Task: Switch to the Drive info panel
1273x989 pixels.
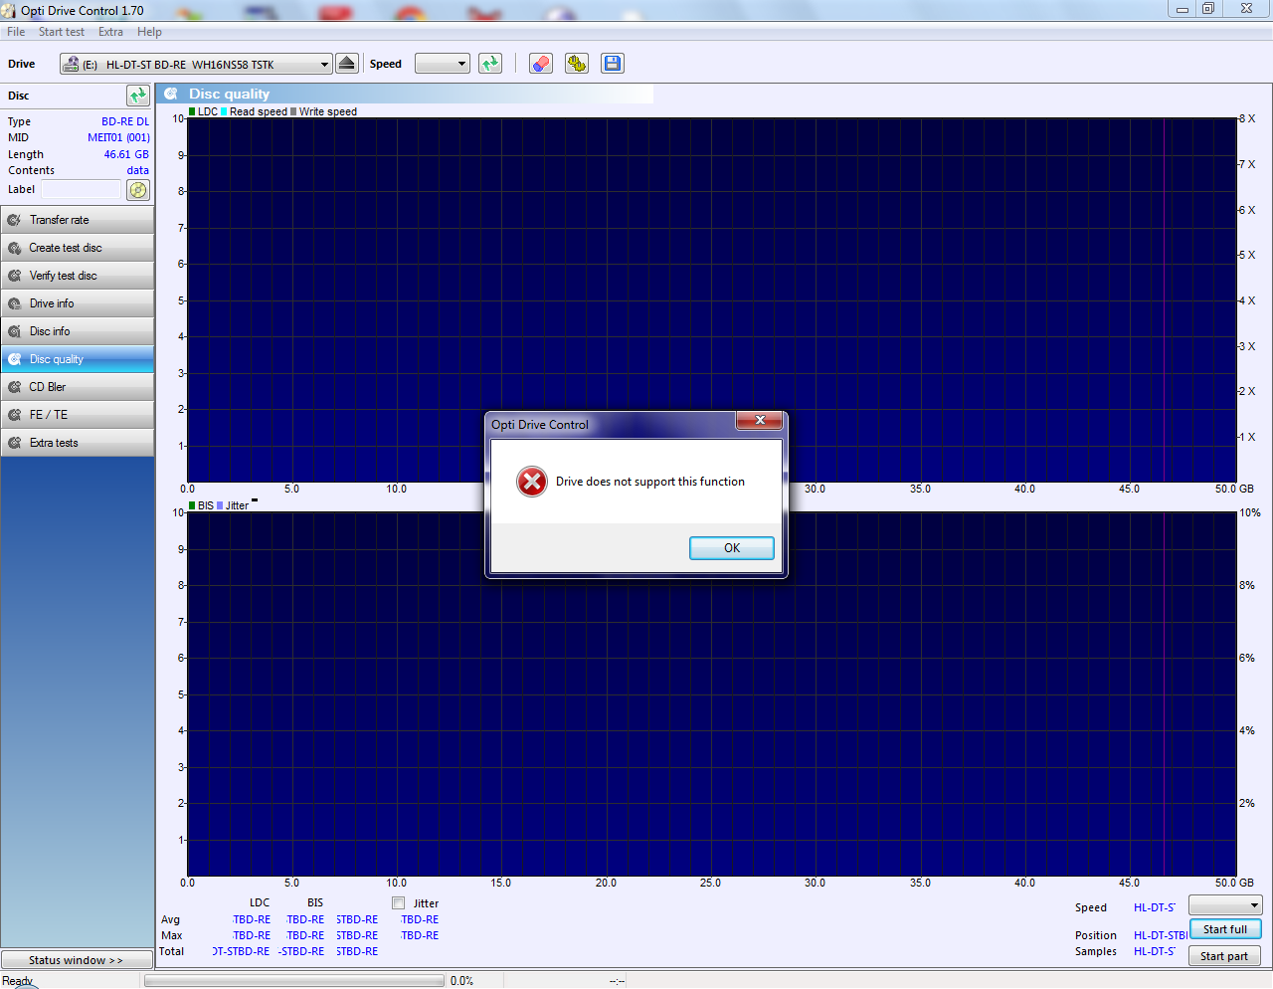Action: pyautogui.click(x=78, y=303)
